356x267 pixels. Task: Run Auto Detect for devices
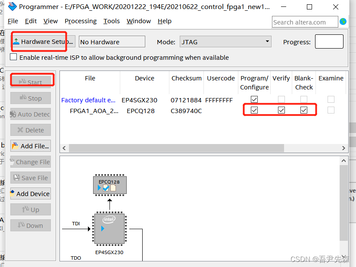(x=31, y=114)
